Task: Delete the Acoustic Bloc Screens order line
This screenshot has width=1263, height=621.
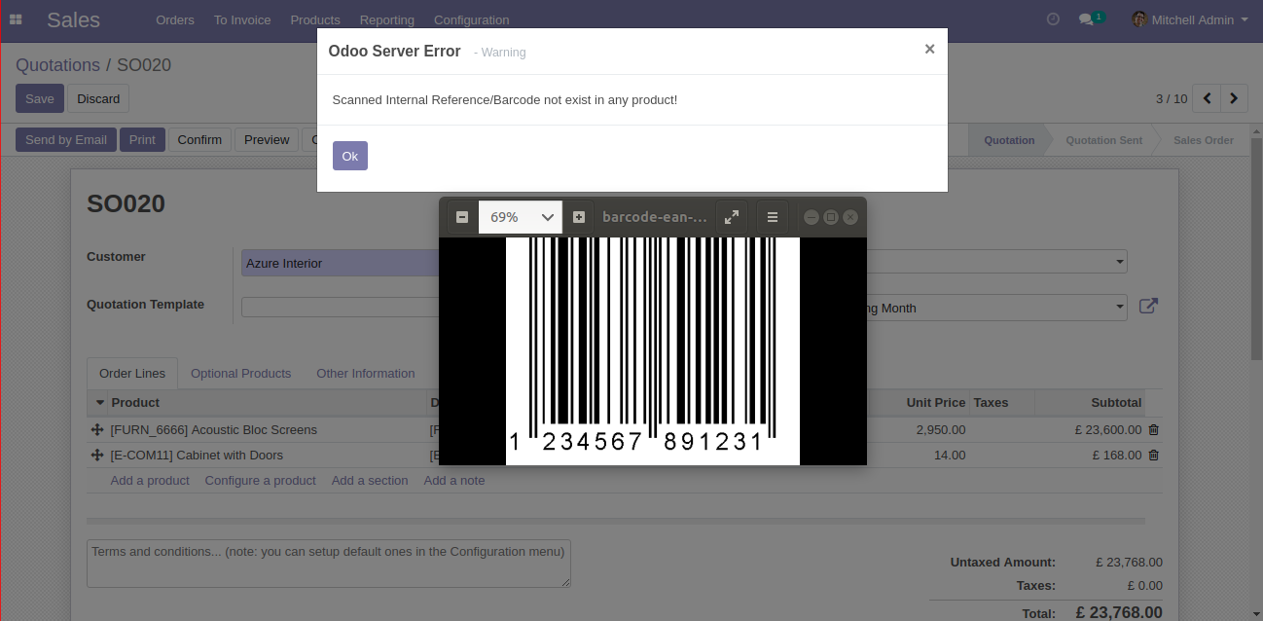Action: tap(1154, 429)
